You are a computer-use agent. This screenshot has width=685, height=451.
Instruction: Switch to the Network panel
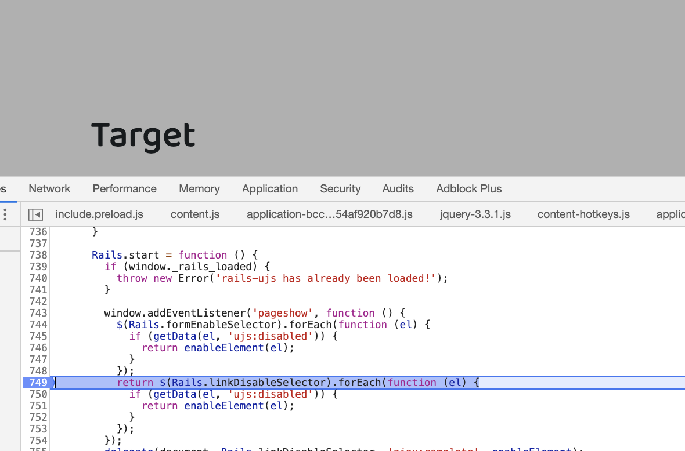coord(49,188)
